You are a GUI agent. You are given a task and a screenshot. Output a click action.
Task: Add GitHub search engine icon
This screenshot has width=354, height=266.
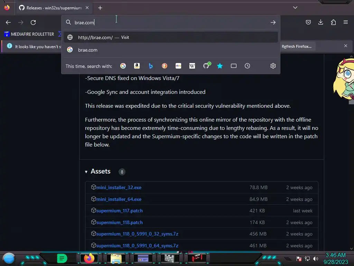click(x=206, y=65)
